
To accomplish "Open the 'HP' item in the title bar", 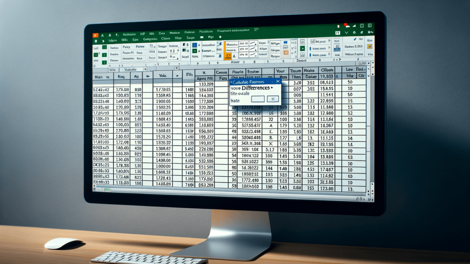I will click(142, 34).
